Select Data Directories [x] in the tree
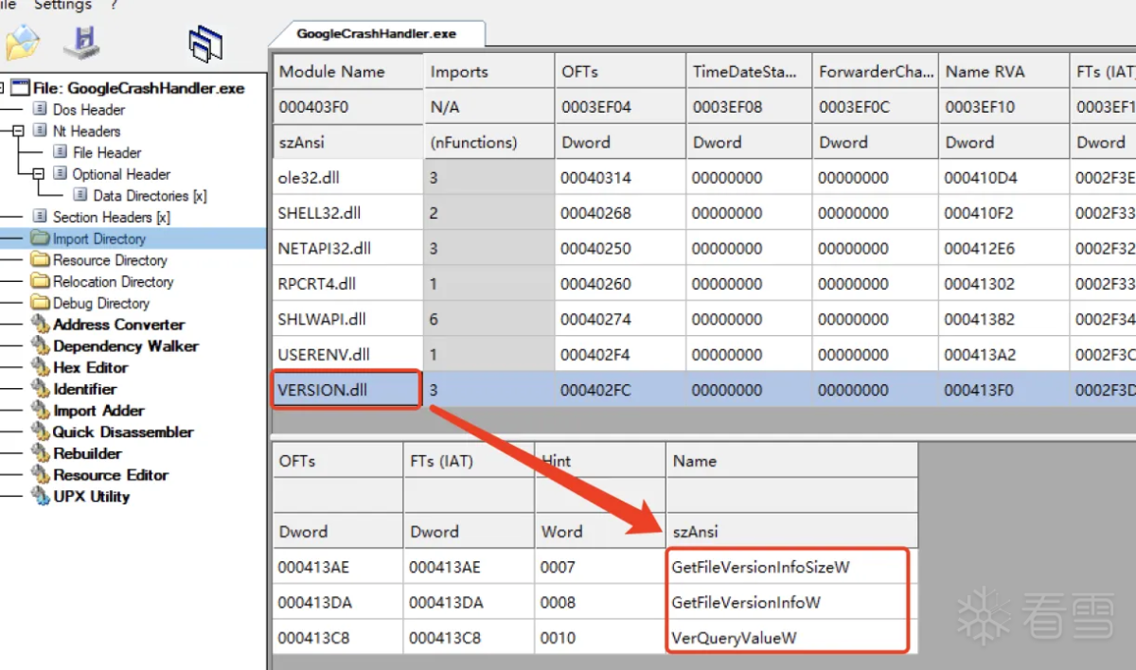The image size is (1136, 670). 150,196
